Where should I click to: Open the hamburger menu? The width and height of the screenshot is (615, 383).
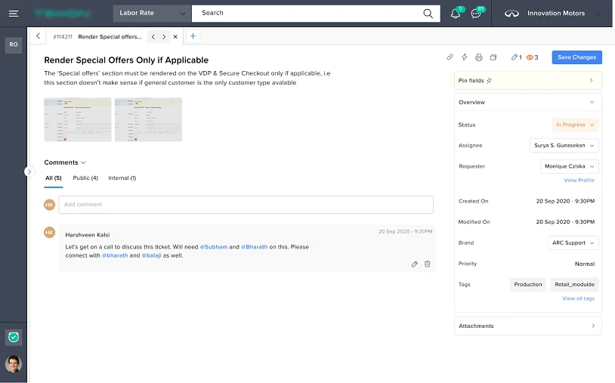[x=14, y=14]
